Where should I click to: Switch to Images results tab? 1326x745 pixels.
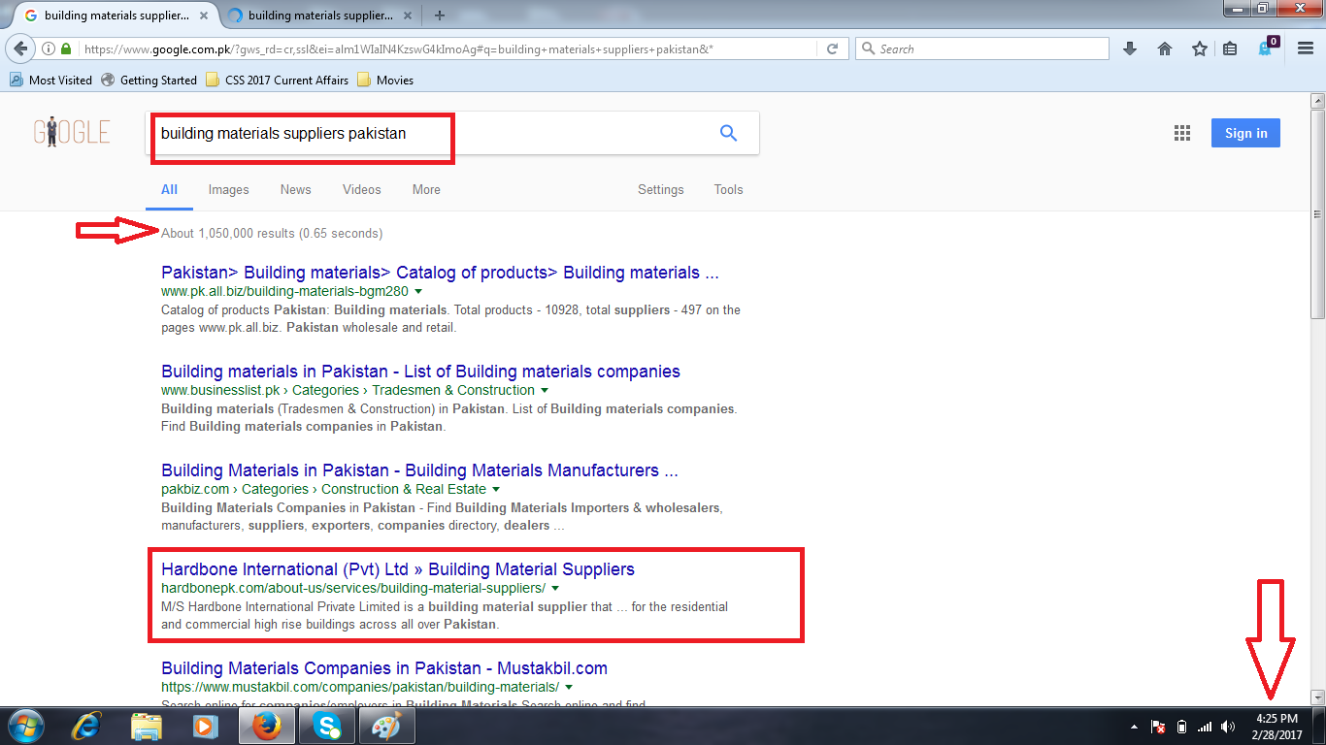click(229, 189)
